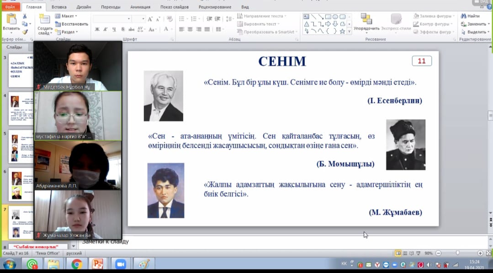The width and height of the screenshot is (493, 273).
Task: Click the fit slide to window icon
Action: [488, 253]
